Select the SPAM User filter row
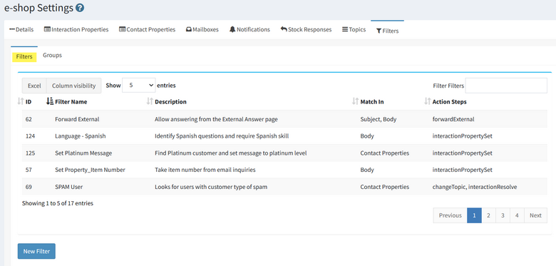 pos(284,187)
